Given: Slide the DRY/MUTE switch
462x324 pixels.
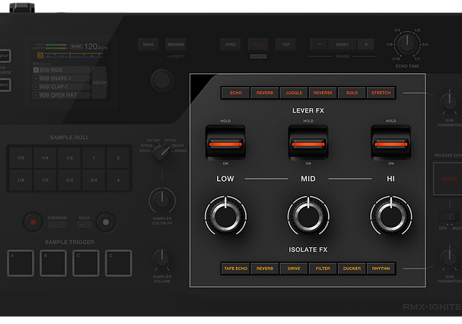Looking at the screenshot, I should [450, 217].
